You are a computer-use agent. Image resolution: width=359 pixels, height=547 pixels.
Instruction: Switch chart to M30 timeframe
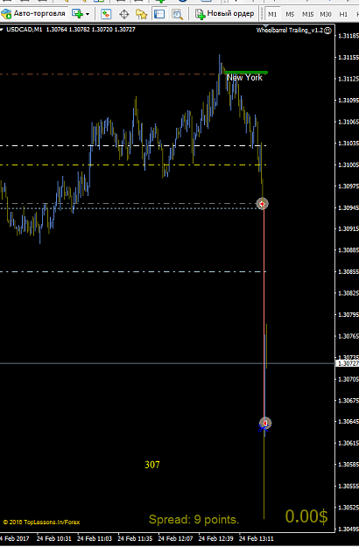tap(326, 14)
